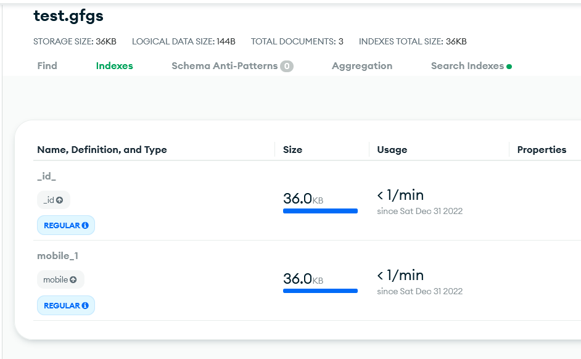The height and width of the screenshot is (359, 581).
Task: Click the _id field definition chip
Action: [54, 200]
